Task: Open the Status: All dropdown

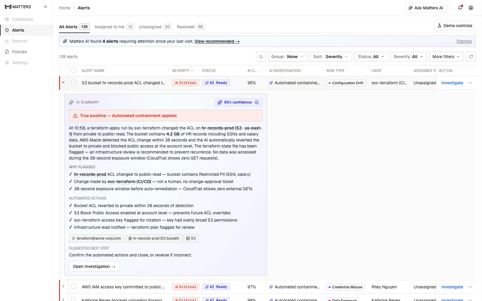Action: pyautogui.click(x=371, y=57)
